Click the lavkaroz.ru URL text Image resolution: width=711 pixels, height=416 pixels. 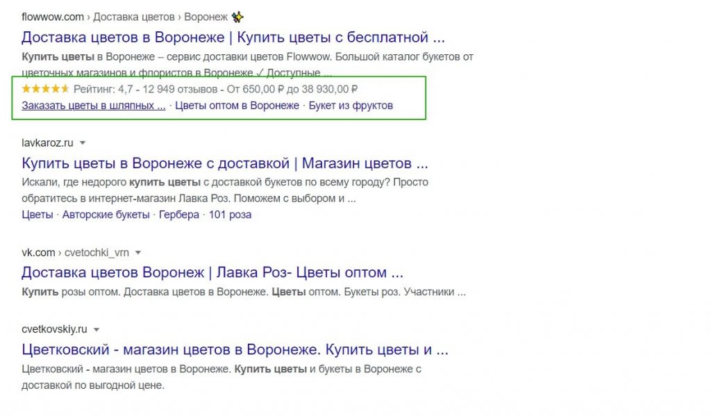(47, 143)
